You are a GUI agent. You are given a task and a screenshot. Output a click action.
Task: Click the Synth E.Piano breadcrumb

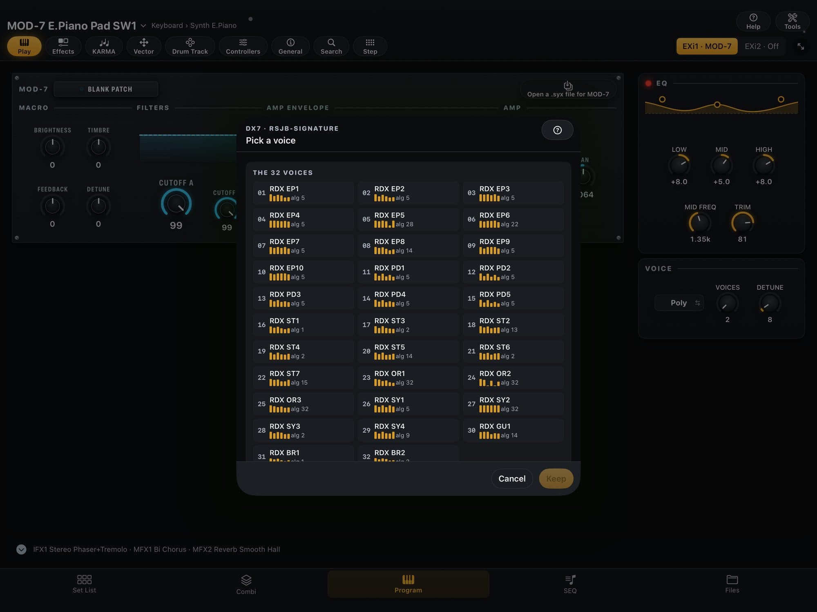(213, 25)
